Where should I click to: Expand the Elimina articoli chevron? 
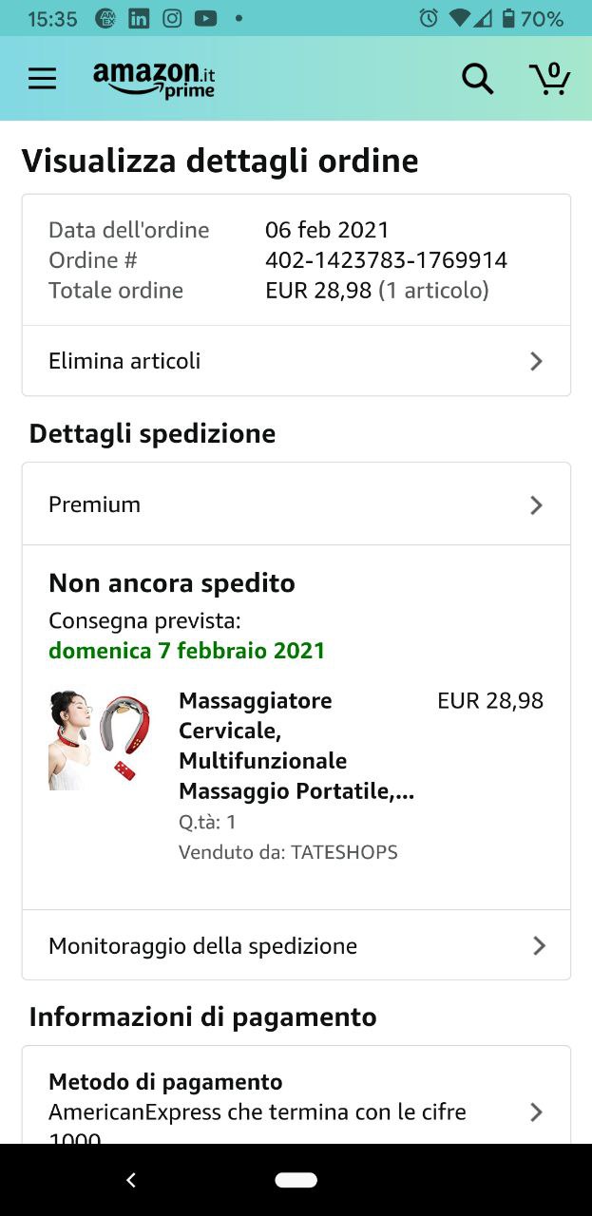click(536, 361)
